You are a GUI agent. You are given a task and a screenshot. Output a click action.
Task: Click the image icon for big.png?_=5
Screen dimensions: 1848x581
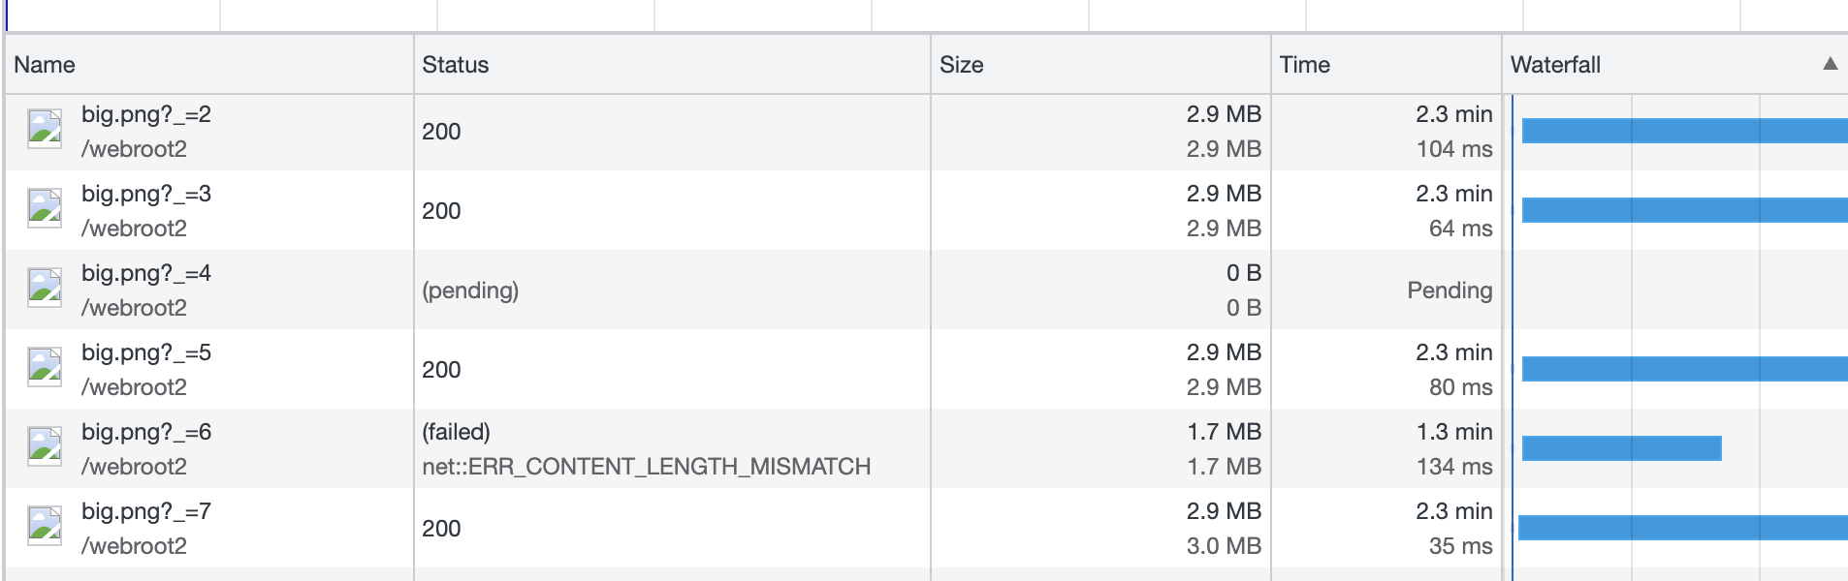45,367
